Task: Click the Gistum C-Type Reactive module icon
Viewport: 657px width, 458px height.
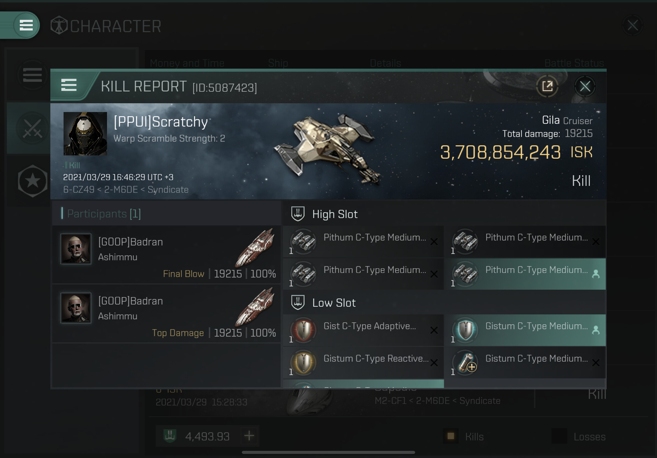Action: 303,362
